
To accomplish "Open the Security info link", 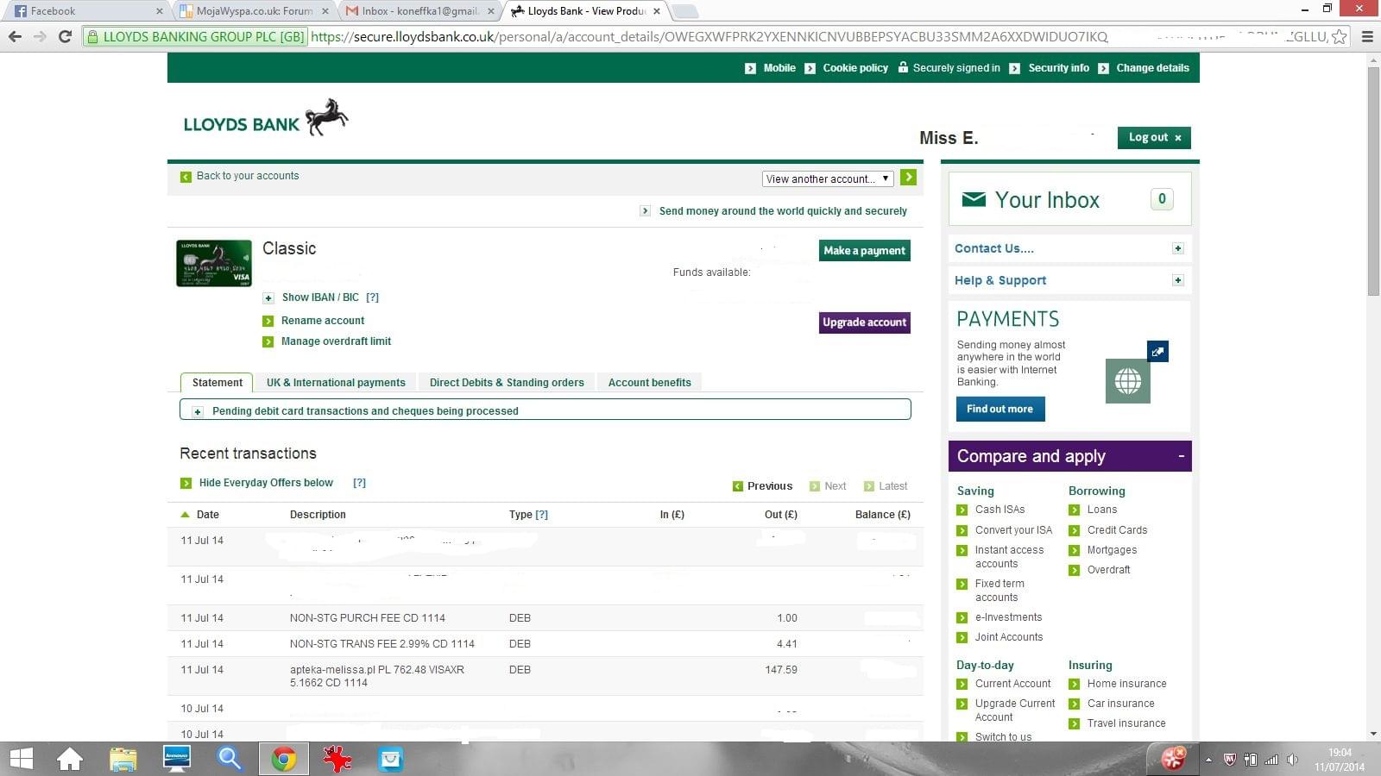I will (x=1058, y=68).
